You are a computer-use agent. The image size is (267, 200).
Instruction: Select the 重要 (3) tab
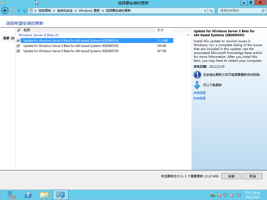[9, 38]
